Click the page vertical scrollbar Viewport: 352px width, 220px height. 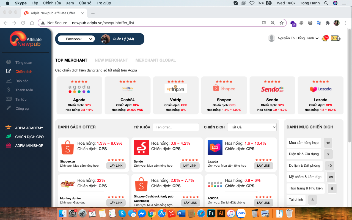coord(350,85)
